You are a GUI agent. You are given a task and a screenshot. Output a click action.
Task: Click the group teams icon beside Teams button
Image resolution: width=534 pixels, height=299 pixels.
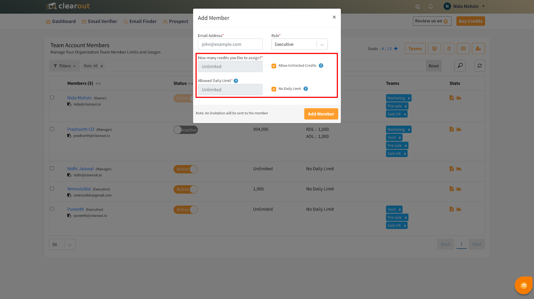434,48
